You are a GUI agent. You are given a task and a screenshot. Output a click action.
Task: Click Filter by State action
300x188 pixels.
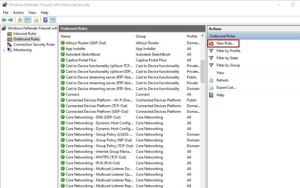point(227,58)
